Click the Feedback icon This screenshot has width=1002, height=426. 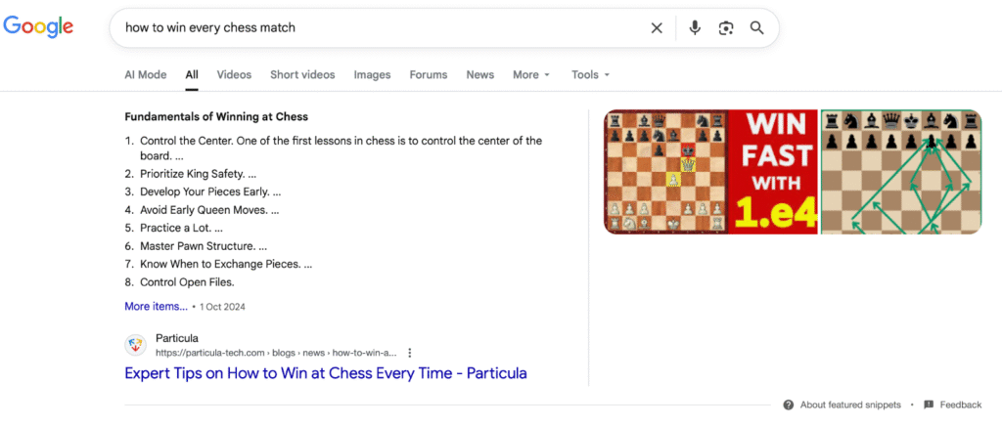pyautogui.click(x=927, y=405)
